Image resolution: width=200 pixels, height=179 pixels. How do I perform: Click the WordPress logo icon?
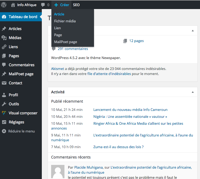(x=4, y=5)
